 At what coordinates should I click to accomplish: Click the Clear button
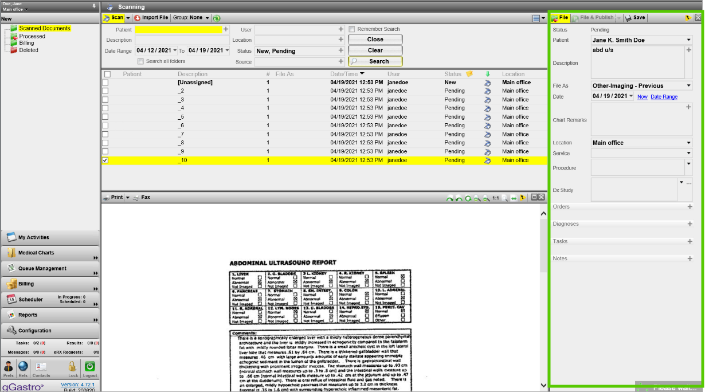tap(375, 50)
